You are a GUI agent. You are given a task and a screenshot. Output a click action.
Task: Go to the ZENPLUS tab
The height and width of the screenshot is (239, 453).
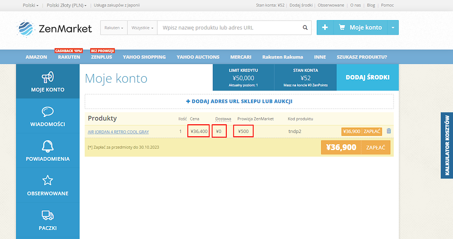(x=102, y=57)
